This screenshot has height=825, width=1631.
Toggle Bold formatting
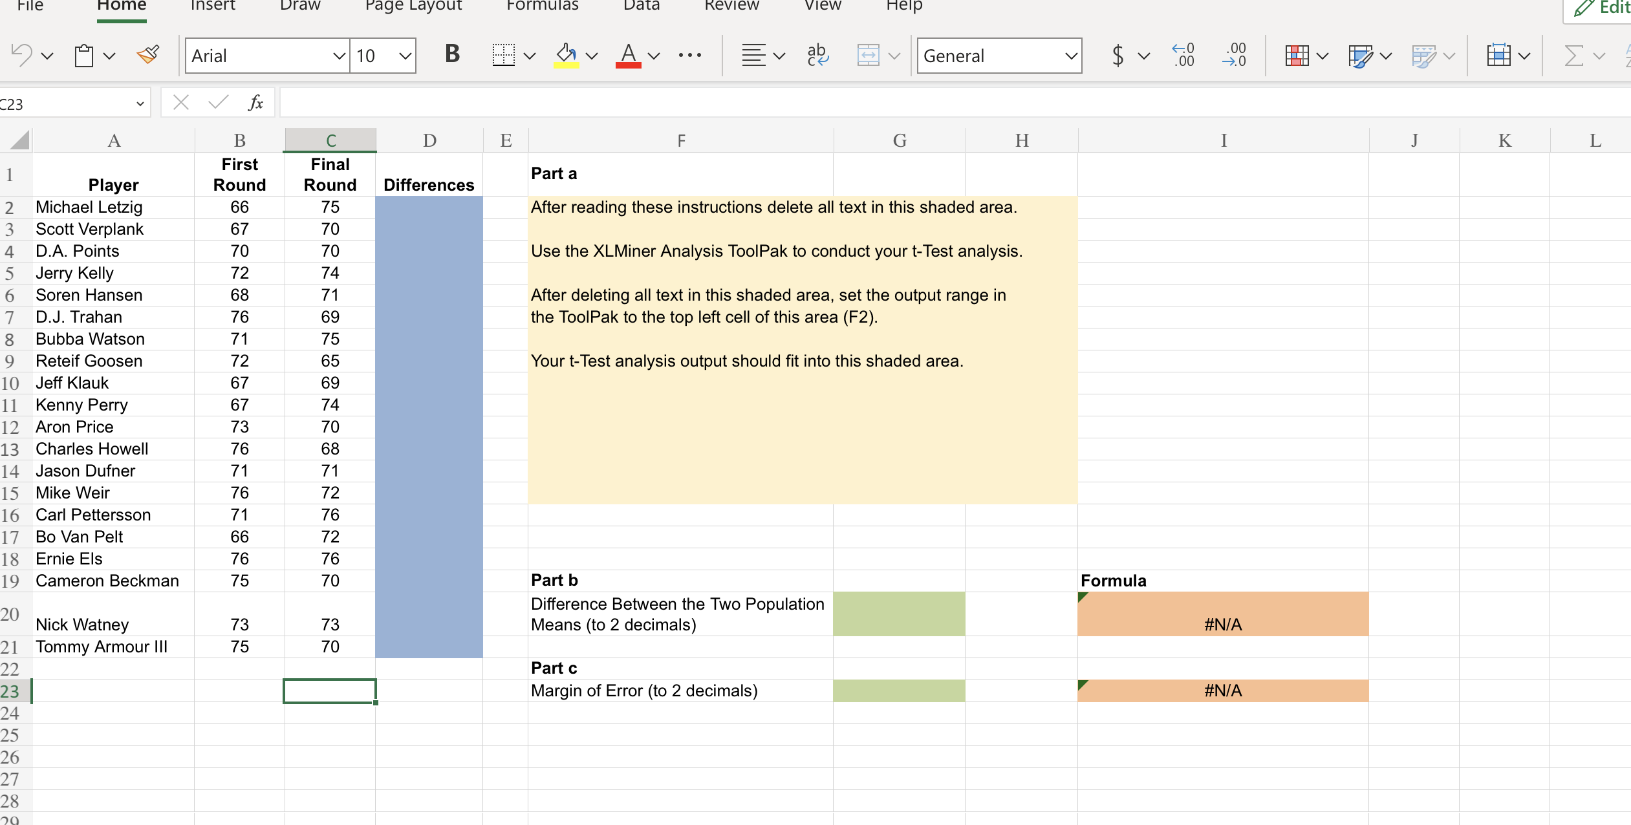pyautogui.click(x=452, y=54)
